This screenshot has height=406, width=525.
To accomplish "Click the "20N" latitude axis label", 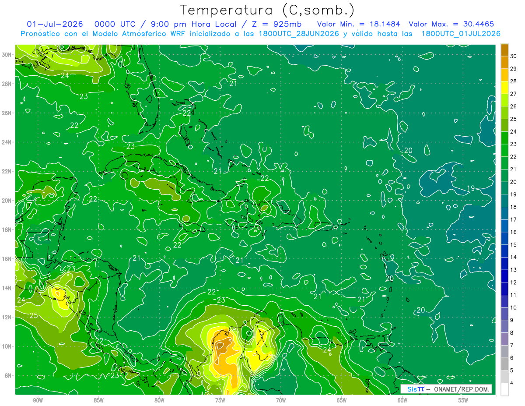I will pos(7,201).
